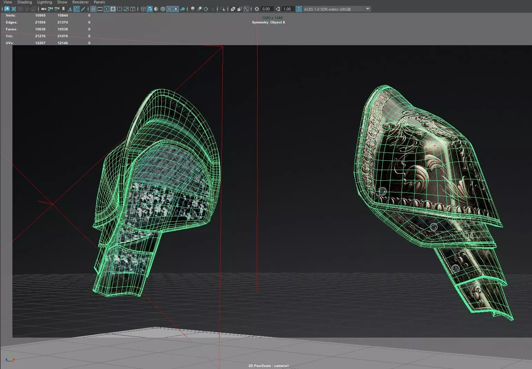Select the Grease Pencil tool icon
The width and height of the screenshot is (532, 369).
[83, 9]
